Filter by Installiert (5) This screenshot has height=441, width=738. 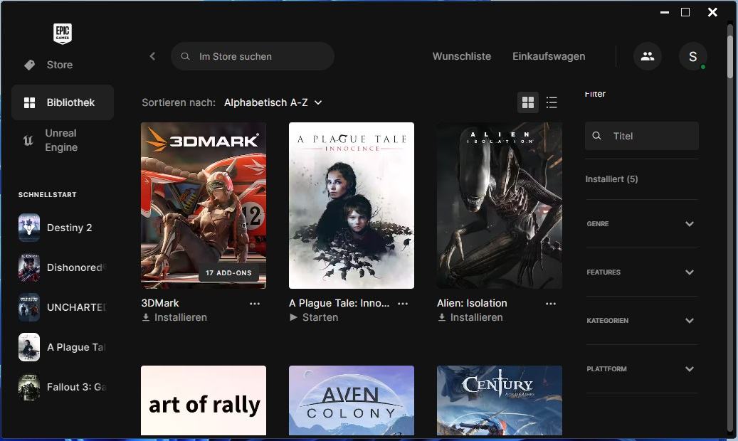[611, 179]
